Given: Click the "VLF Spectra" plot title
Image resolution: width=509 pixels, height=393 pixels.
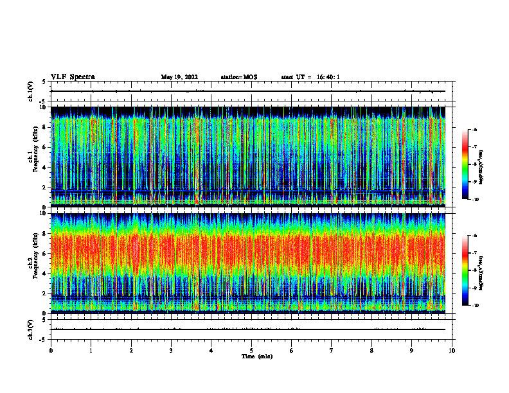Looking at the screenshot, I should (x=73, y=77).
